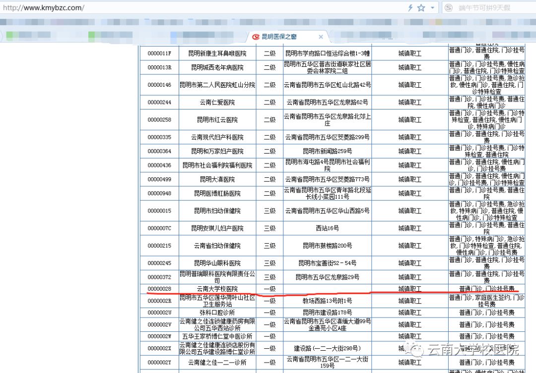The height and width of the screenshot is (373, 536).
Task: Select code cell 0000013R
Action: point(159,67)
